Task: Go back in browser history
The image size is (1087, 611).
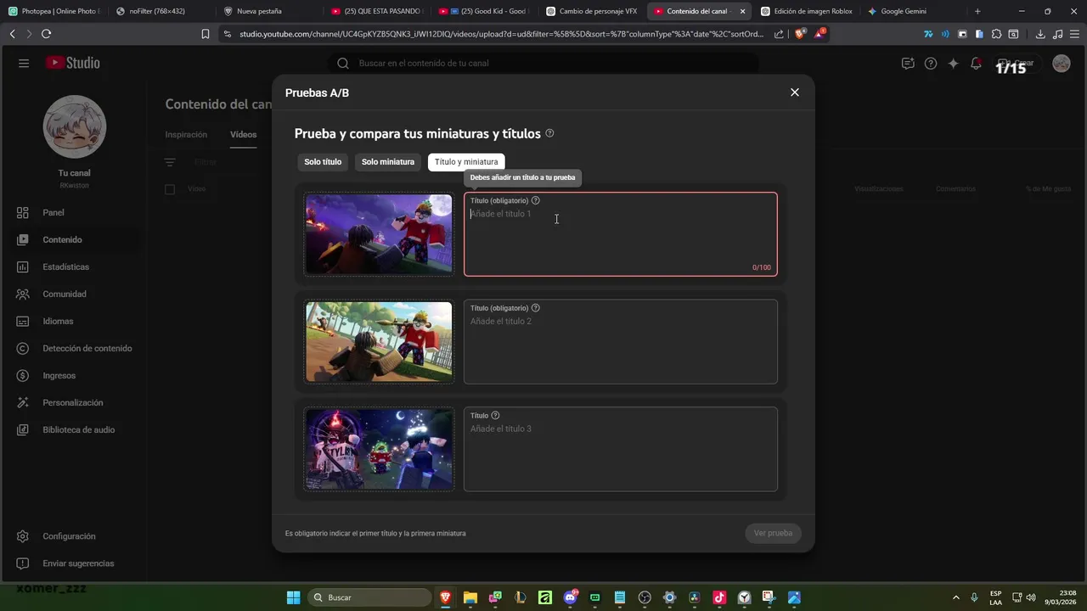Action: tap(12, 34)
